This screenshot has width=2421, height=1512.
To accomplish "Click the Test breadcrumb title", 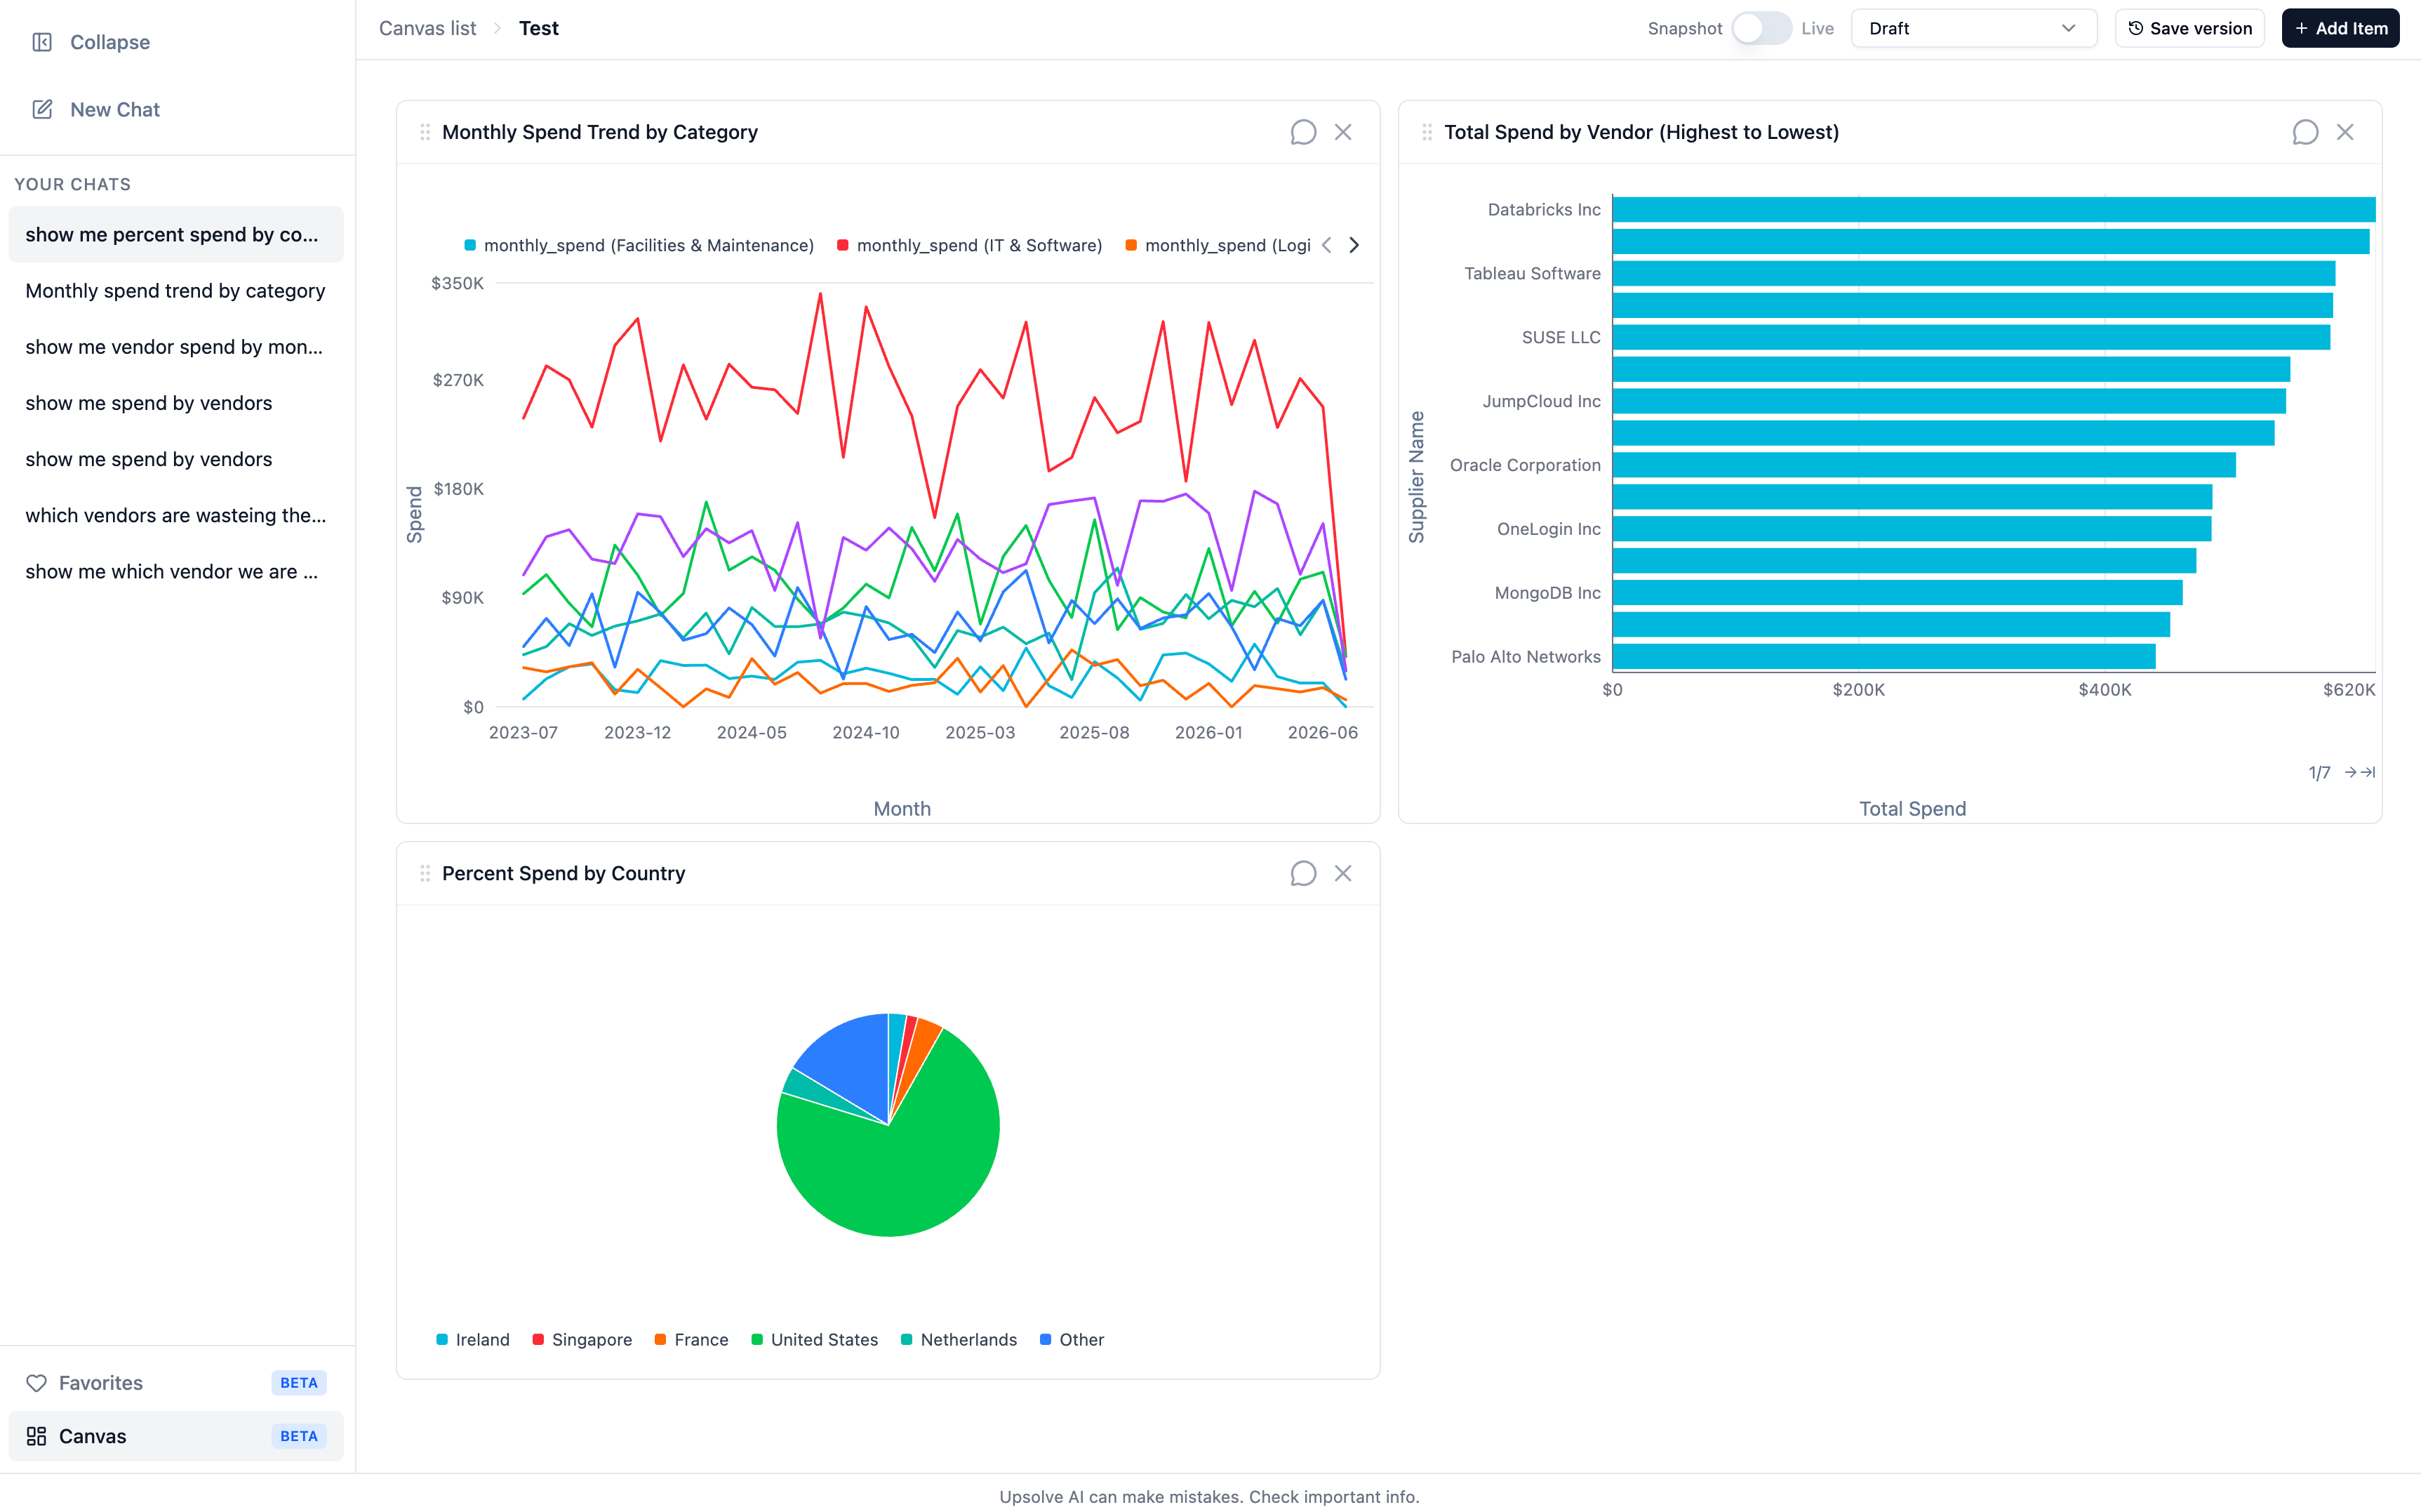I will point(539,28).
